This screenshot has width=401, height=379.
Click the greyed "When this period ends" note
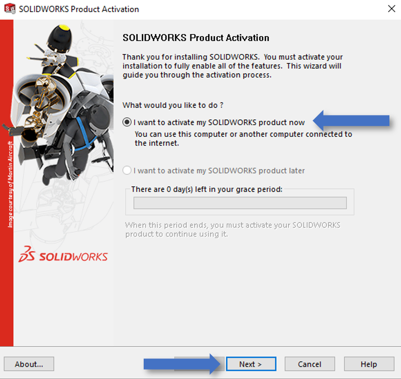[x=233, y=229]
